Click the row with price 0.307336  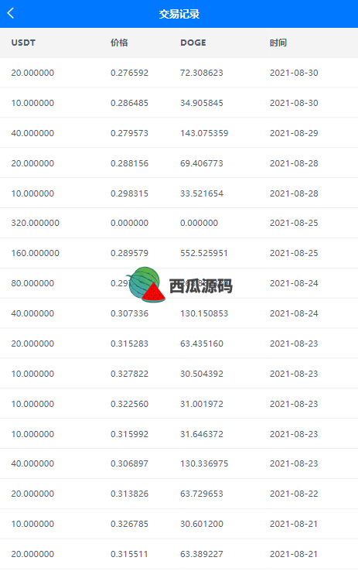click(x=179, y=313)
